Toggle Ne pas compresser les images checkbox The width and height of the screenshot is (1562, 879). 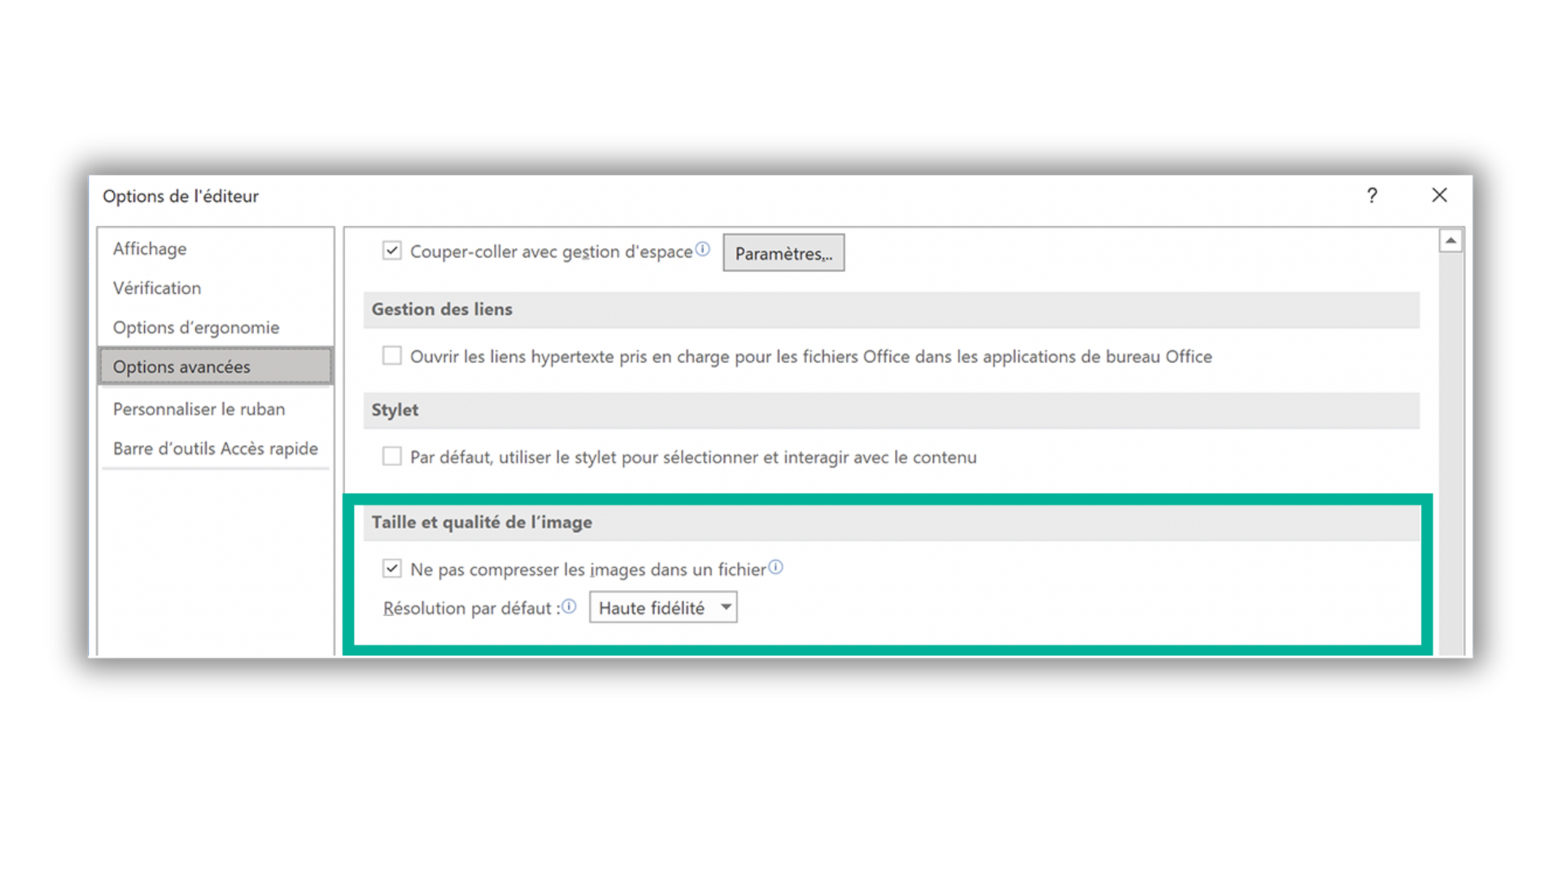coord(392,569)
